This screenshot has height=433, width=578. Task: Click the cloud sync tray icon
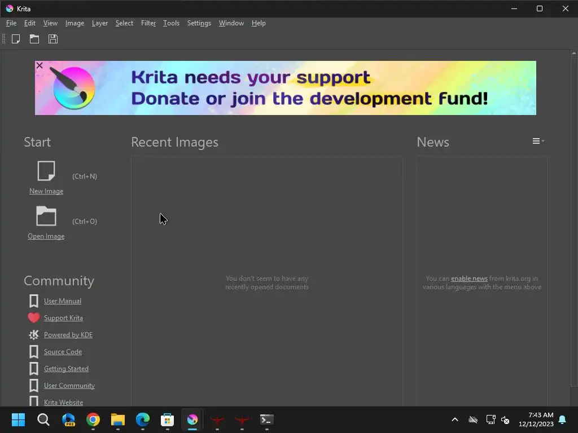[x=473, y=419]
